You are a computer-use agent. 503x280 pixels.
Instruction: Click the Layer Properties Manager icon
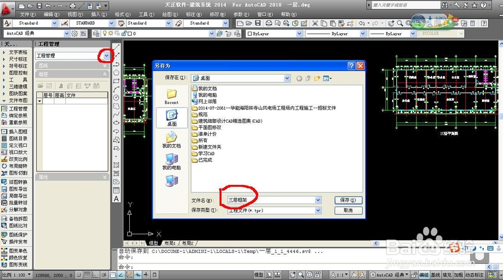tap(96, 33)
